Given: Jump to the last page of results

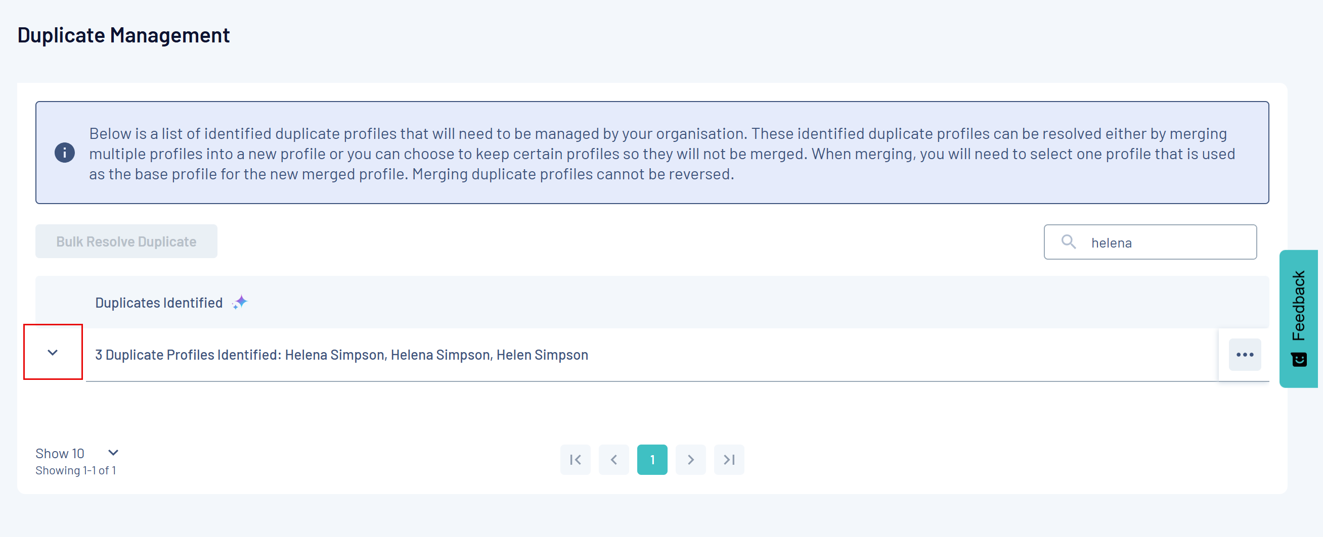Looking at the screenshot, I should [729, 460].
